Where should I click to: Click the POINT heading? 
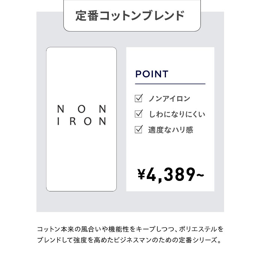click(152, 74)
